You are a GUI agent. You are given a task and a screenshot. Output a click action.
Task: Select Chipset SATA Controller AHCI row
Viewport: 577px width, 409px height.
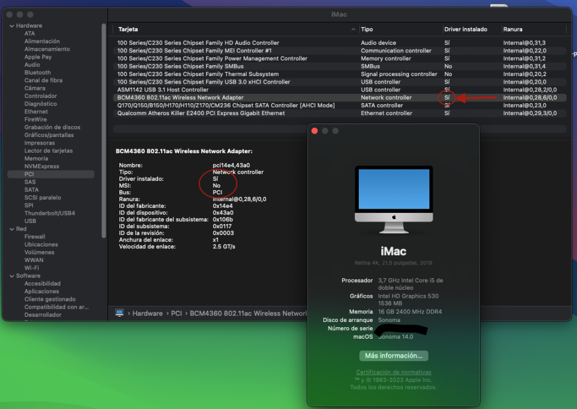pos(340,105)
